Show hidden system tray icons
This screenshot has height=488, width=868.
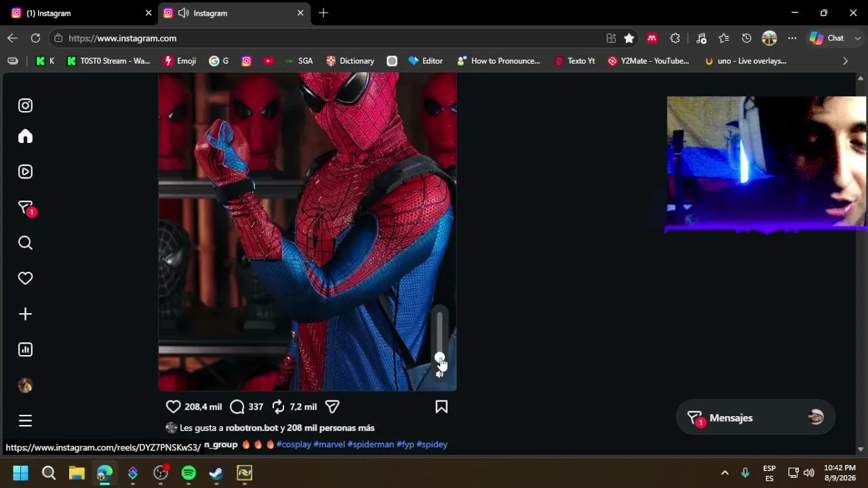tap(724, 472)
